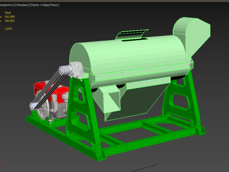Select the curved hatch cover on top of the drum
The image size is (229, 172).
(132, 34)
